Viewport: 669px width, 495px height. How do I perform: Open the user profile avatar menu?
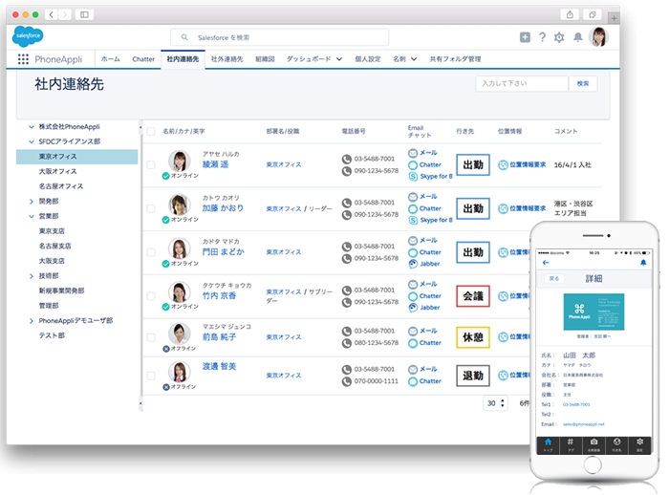tap(598, 37)
